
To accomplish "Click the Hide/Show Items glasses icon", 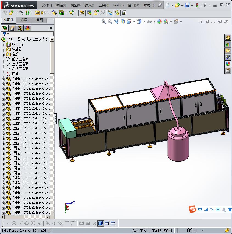I will pos(149,22).
